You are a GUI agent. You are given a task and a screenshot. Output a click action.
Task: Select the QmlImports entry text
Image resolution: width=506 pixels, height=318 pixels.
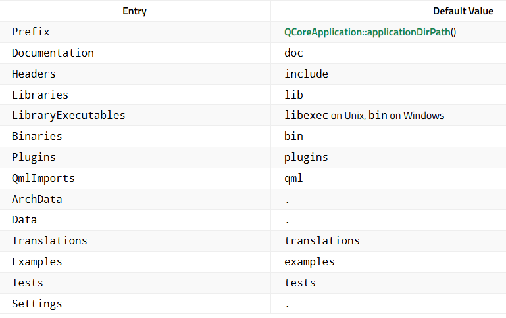click(43, 178)
